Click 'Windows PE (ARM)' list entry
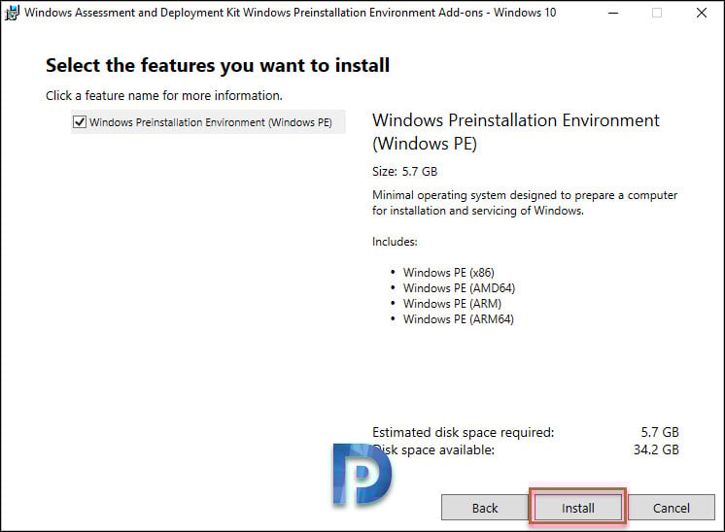Screen dimensions: 725x532 (452, 304)
